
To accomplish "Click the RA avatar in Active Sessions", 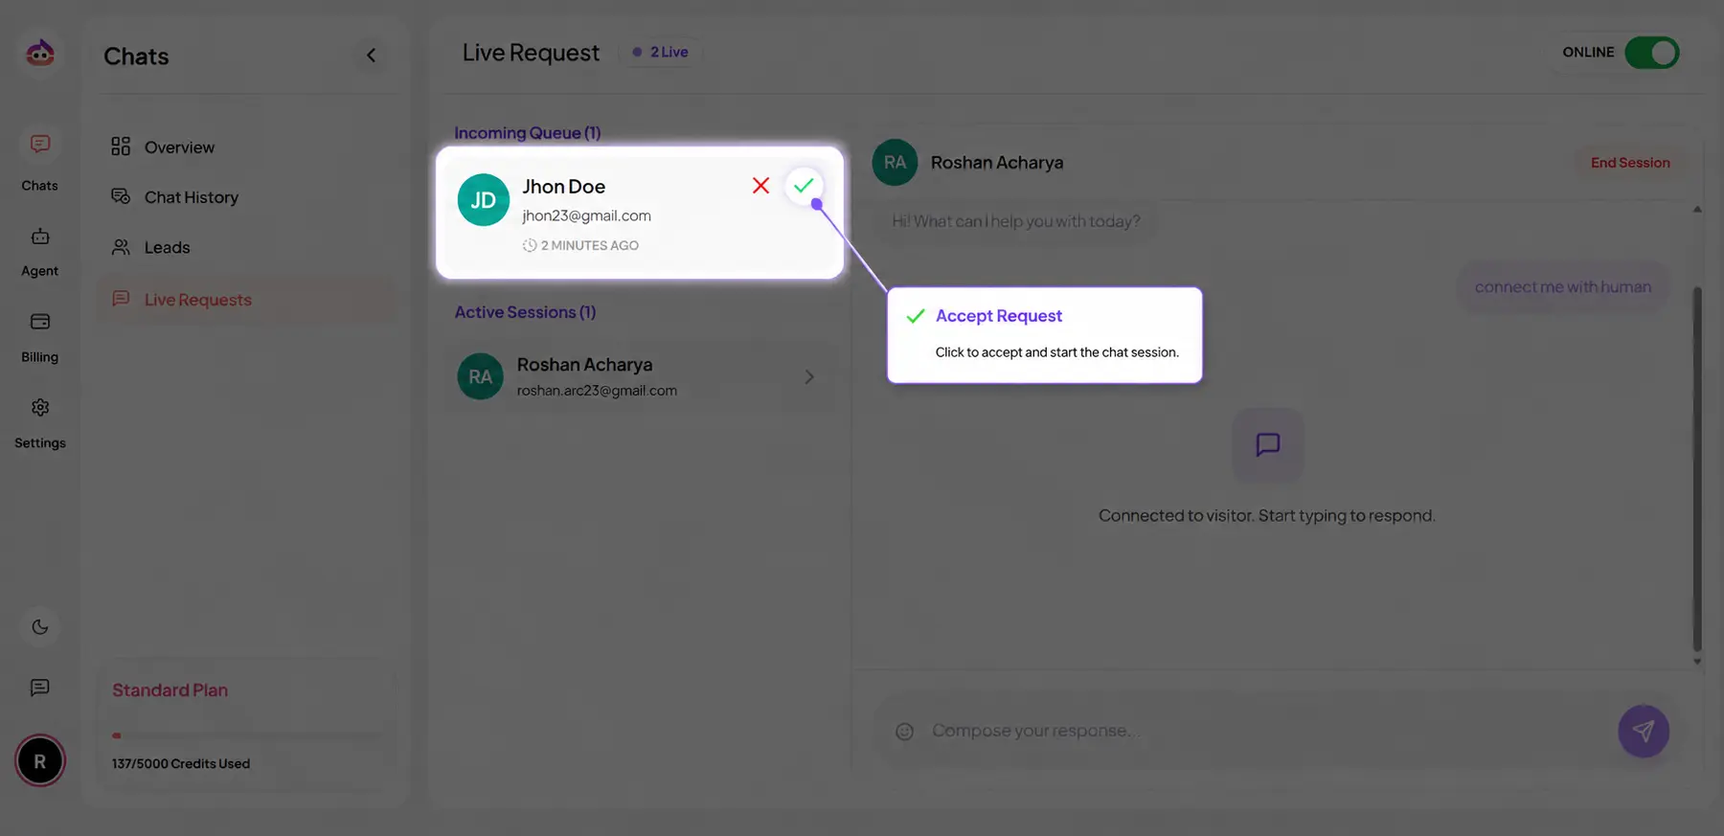I will point(481,377).
